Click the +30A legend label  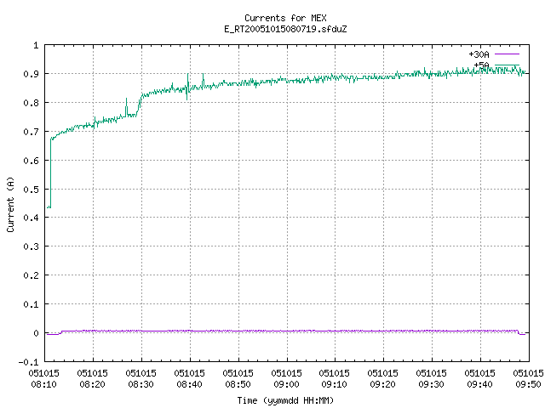click(x=479, y=54)
